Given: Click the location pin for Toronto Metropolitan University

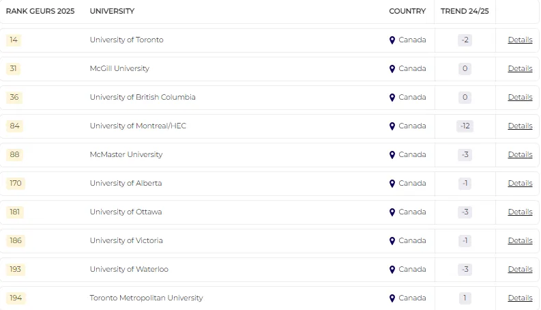Looking at the screenshot, I should tap(392, 298).
